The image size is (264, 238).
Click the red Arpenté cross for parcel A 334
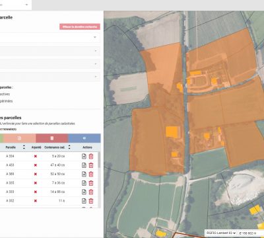pyautogui.click(x=36, y=156)
